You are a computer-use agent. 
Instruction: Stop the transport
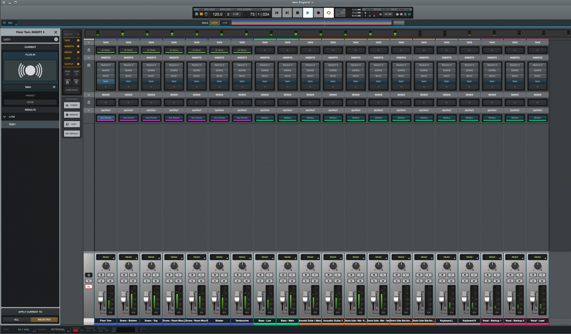(x=298, y=13)
